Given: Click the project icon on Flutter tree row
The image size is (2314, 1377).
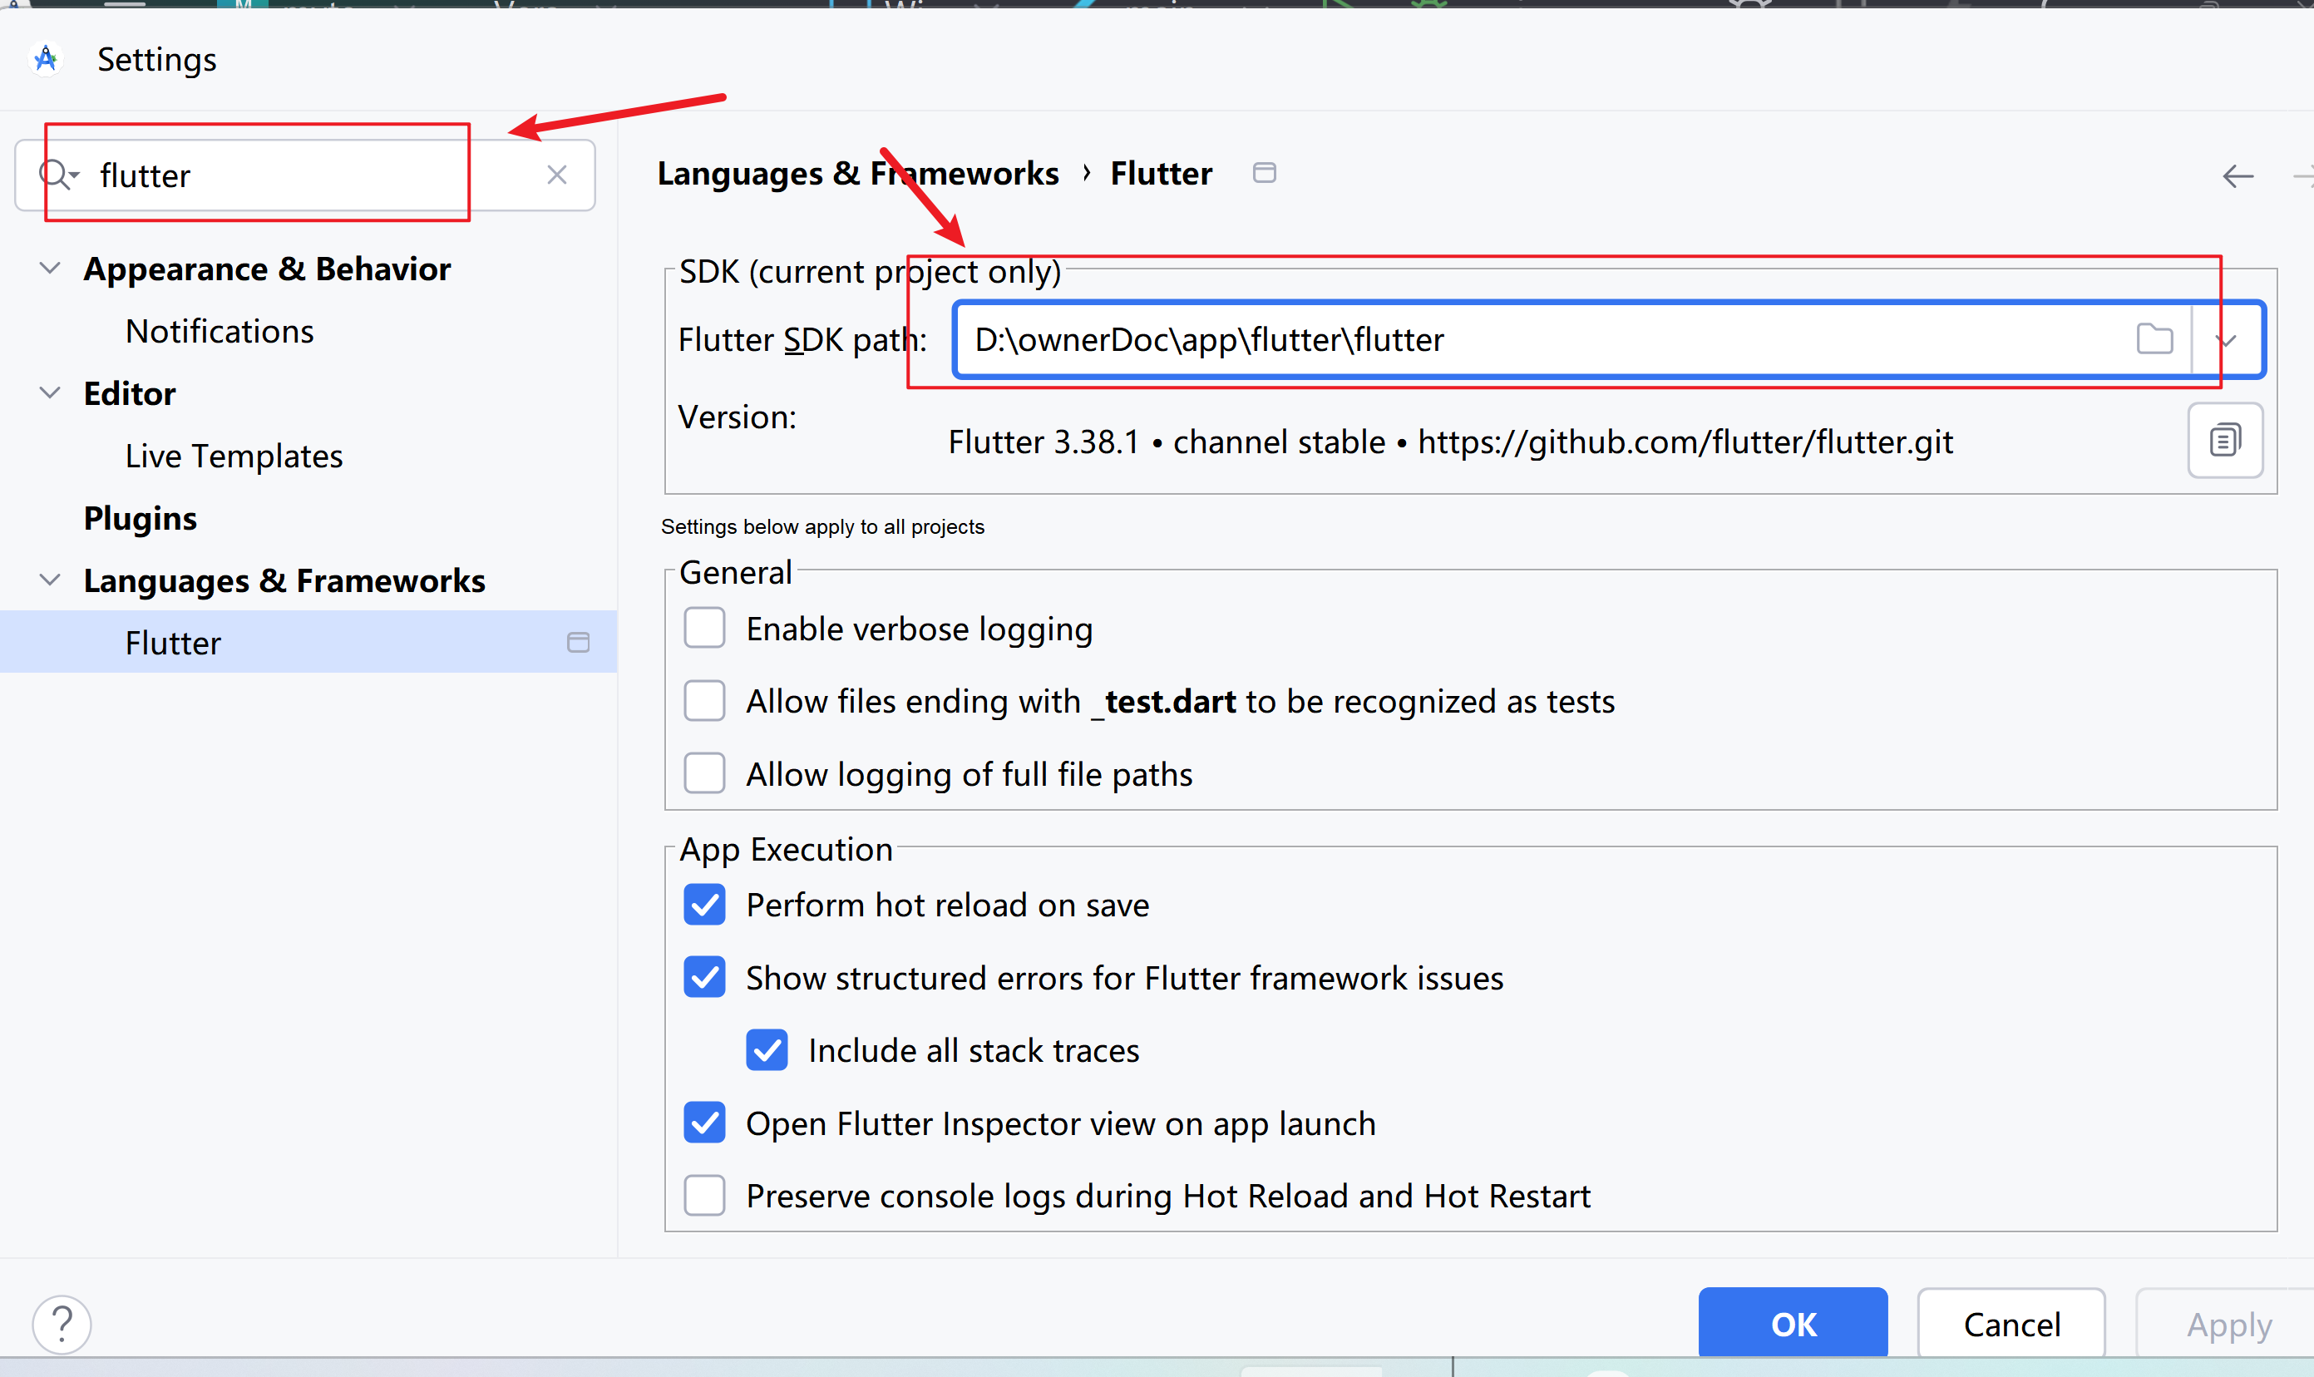Looking at the screenshot, I should click(578, 642).
